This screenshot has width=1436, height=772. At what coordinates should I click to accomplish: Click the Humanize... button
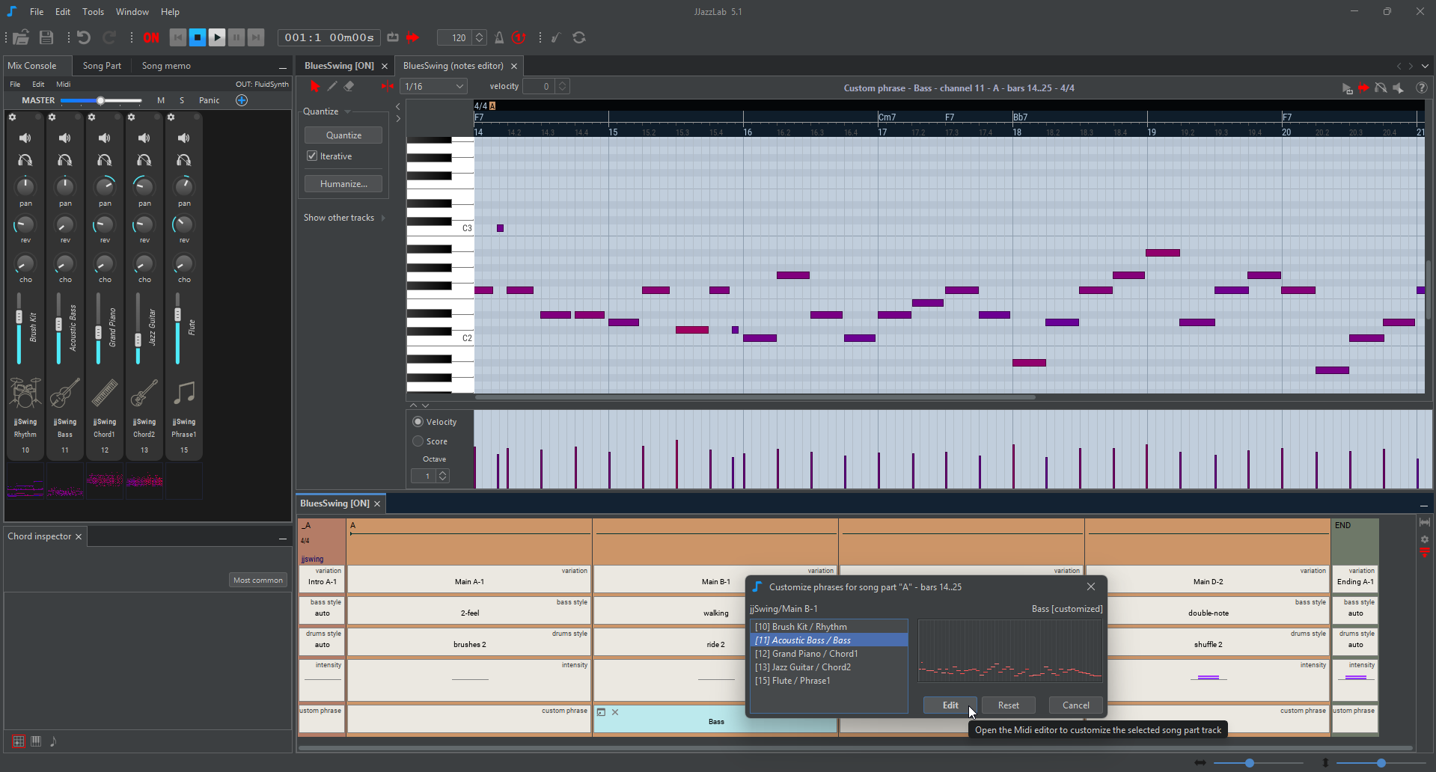343,184
